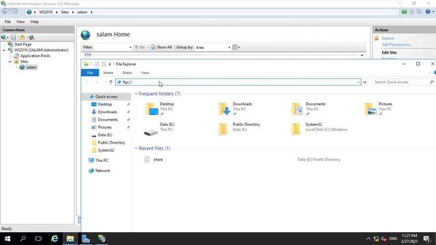Screen dimensions: 436x245
Task: Select Desktop in the navigation pane
Action: pos(104,104)
